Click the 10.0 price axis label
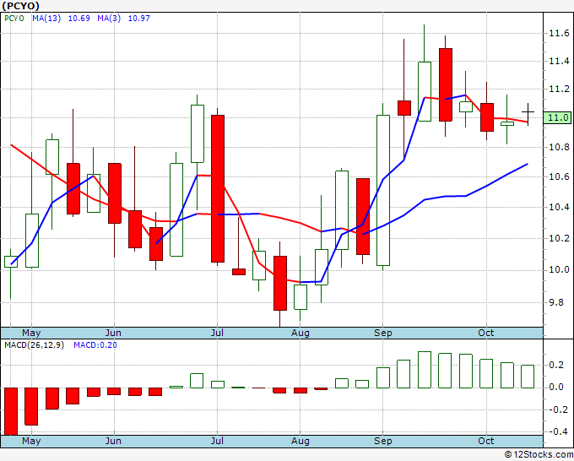The width and height of the screenshot is (574, 461). pos(559,270)
